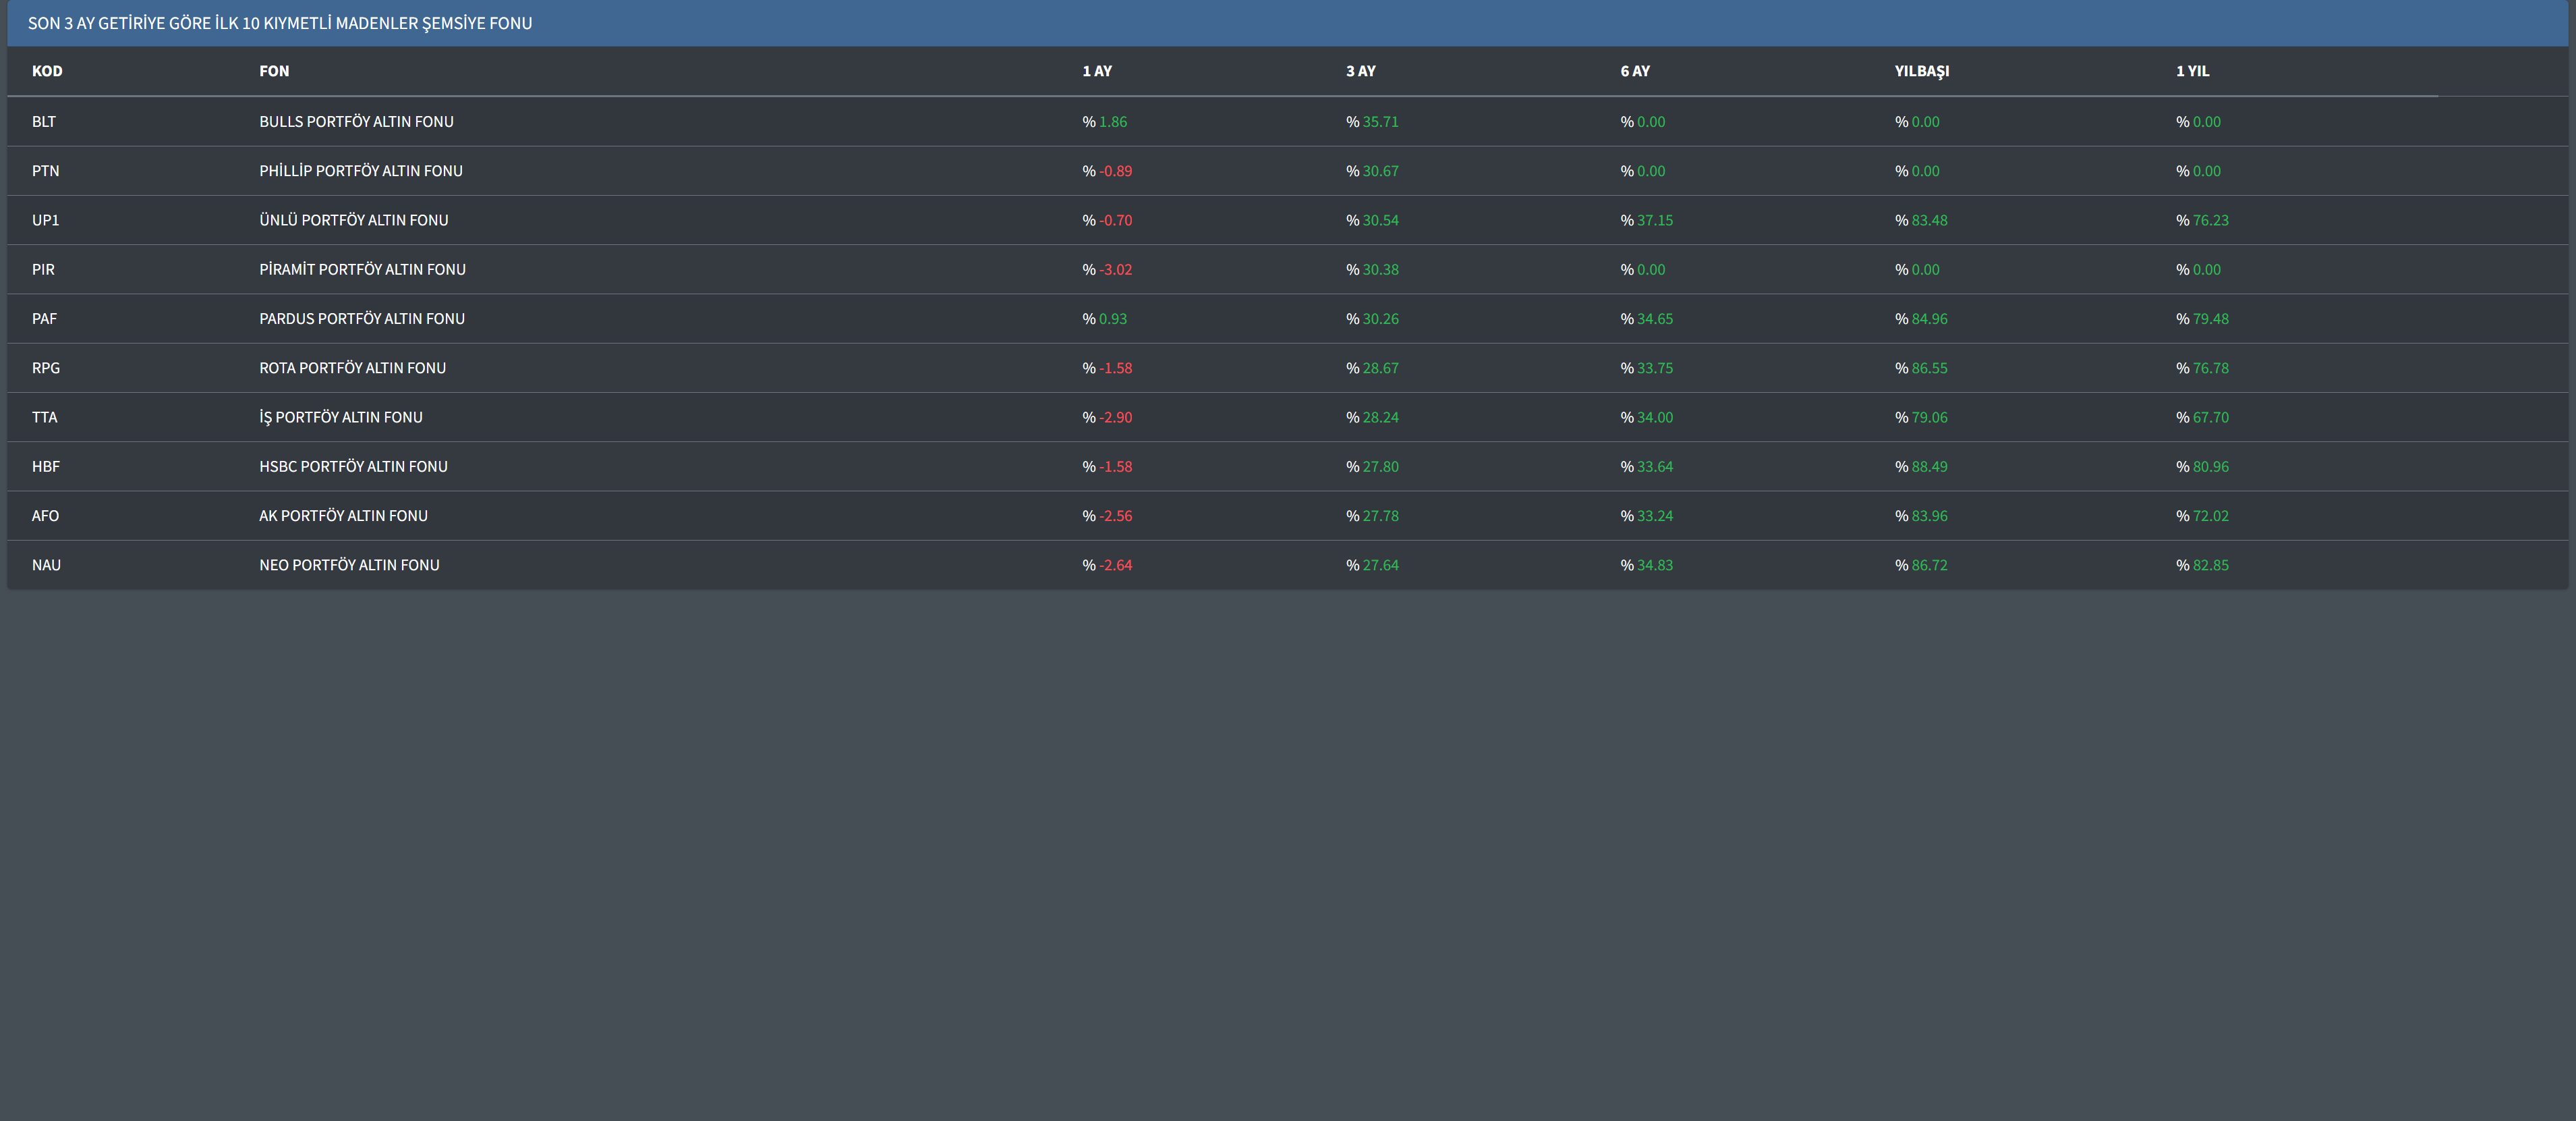2576x1121 pixels.
Task: Open PARDUS PORTFÖY ALTIN FONU
Action: click(x=361, y=319)
